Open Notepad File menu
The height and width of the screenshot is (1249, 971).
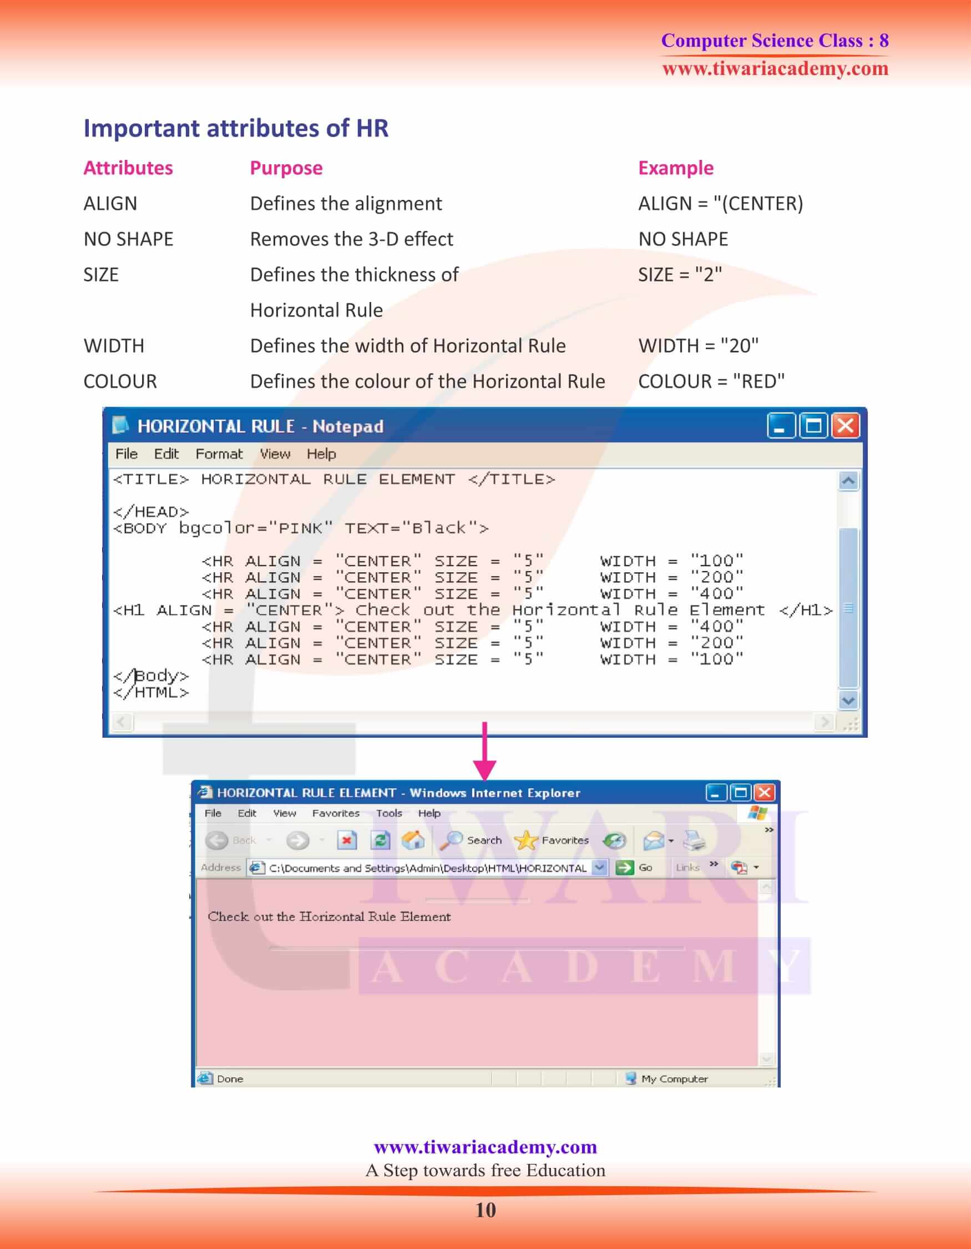click(x=127, y=454)
